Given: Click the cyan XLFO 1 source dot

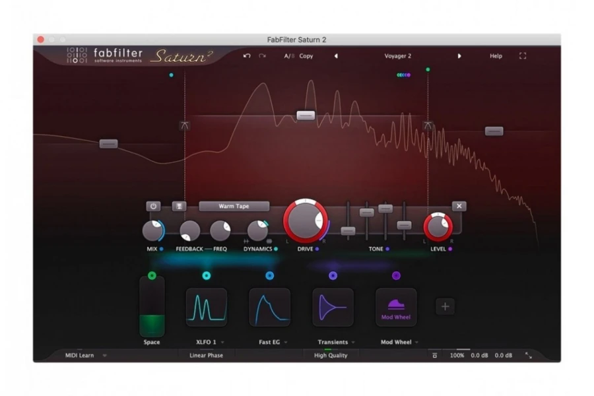Looking at the screenshot, I should [x=207, y=275].
